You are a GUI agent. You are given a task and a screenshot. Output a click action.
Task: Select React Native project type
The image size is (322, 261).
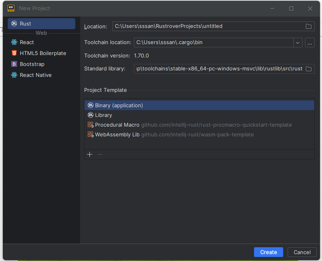pos(36,75)
